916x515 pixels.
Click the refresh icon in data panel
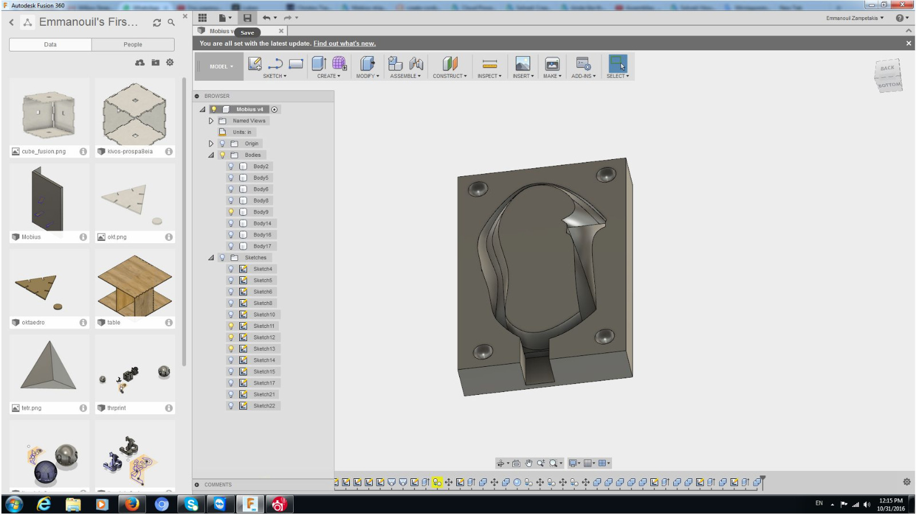[x=157, y=22]
